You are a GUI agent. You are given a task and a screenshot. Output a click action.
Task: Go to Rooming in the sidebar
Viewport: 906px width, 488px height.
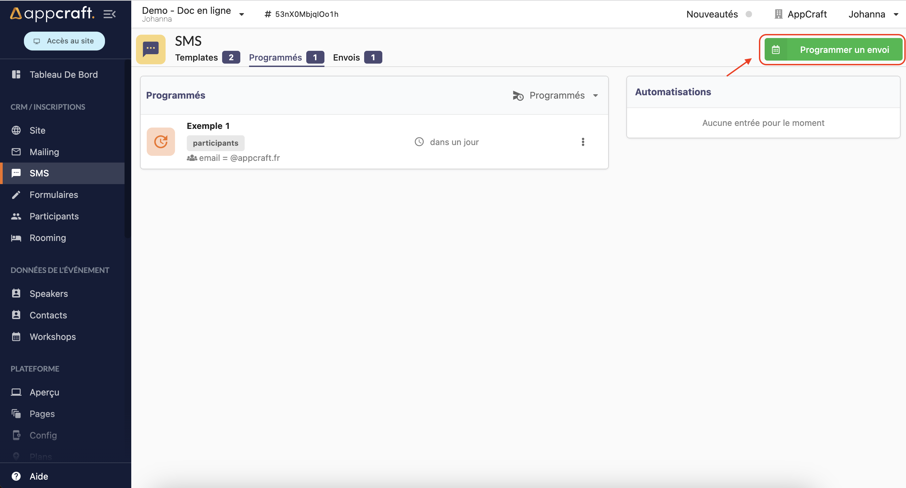tap(47, 238)
